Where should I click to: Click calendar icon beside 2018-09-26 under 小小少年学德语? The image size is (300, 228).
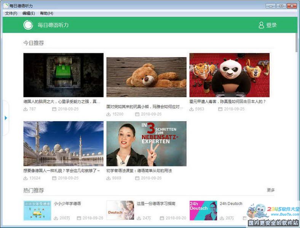coord(79,218)
